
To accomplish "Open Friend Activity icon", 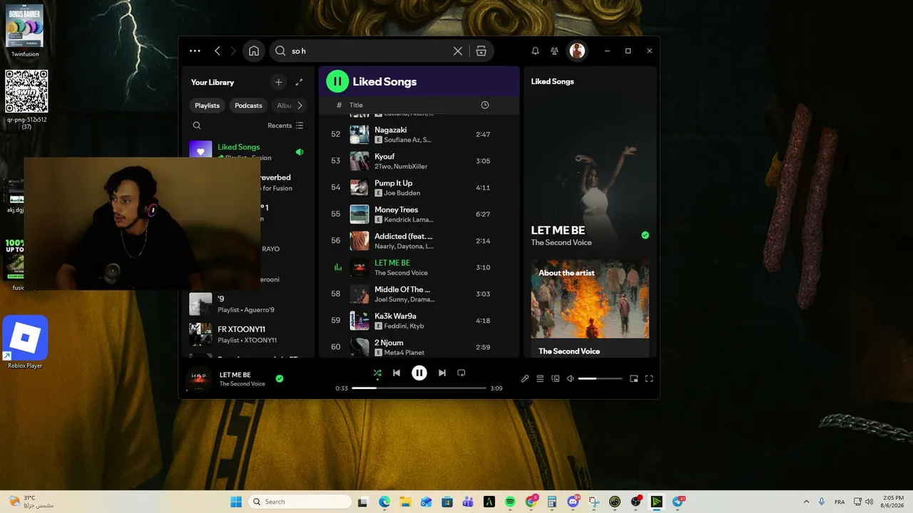I will coord(554,51).
